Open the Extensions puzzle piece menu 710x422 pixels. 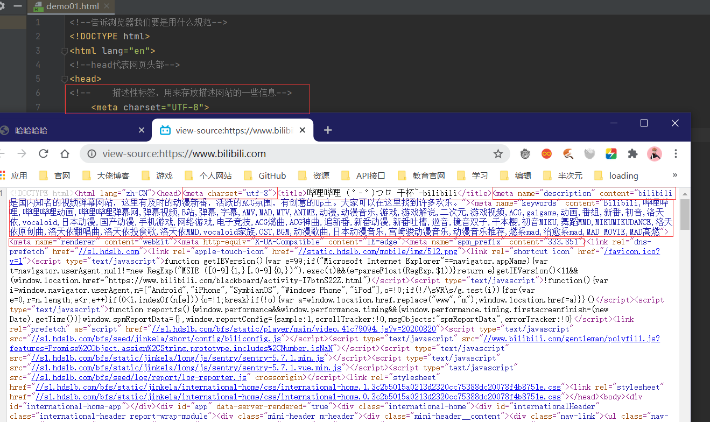632,154
